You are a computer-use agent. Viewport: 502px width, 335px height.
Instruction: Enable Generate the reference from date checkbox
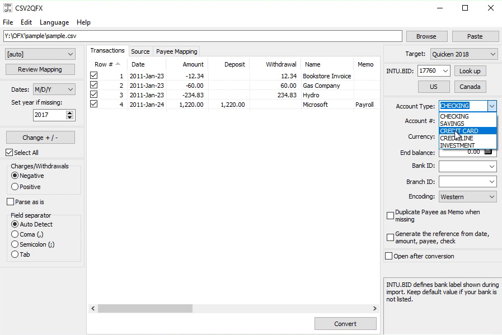click(390, 238)
